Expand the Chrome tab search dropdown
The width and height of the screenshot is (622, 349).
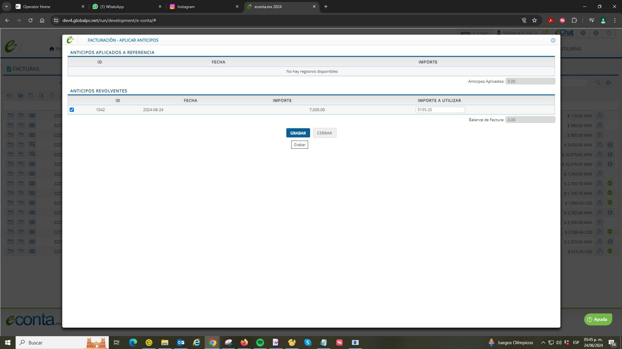coord(6,6)
